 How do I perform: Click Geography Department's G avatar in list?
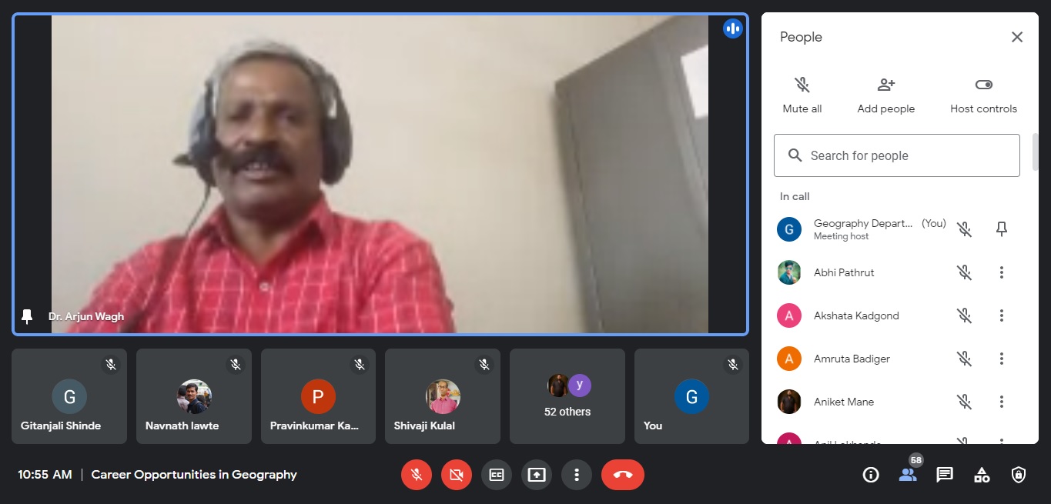(x=789, y=229)
